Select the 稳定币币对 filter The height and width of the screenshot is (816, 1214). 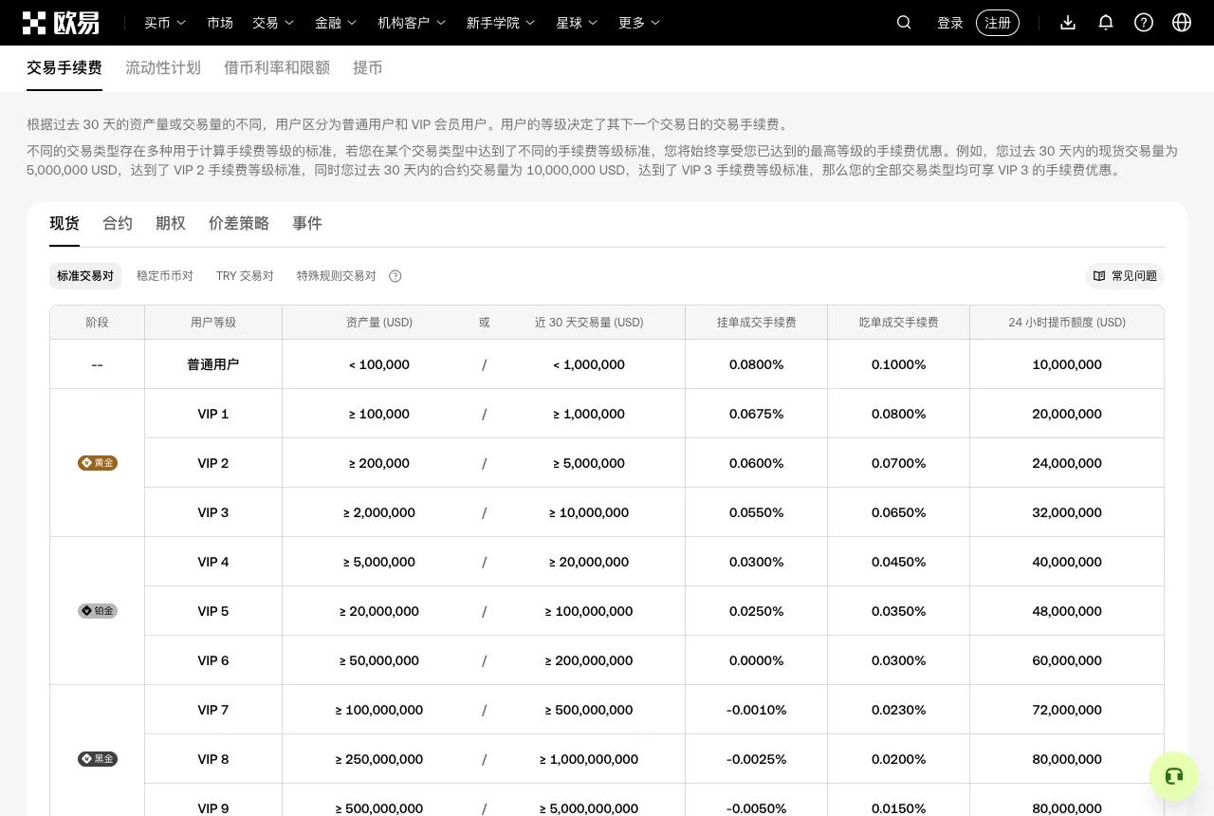(165, 276)
